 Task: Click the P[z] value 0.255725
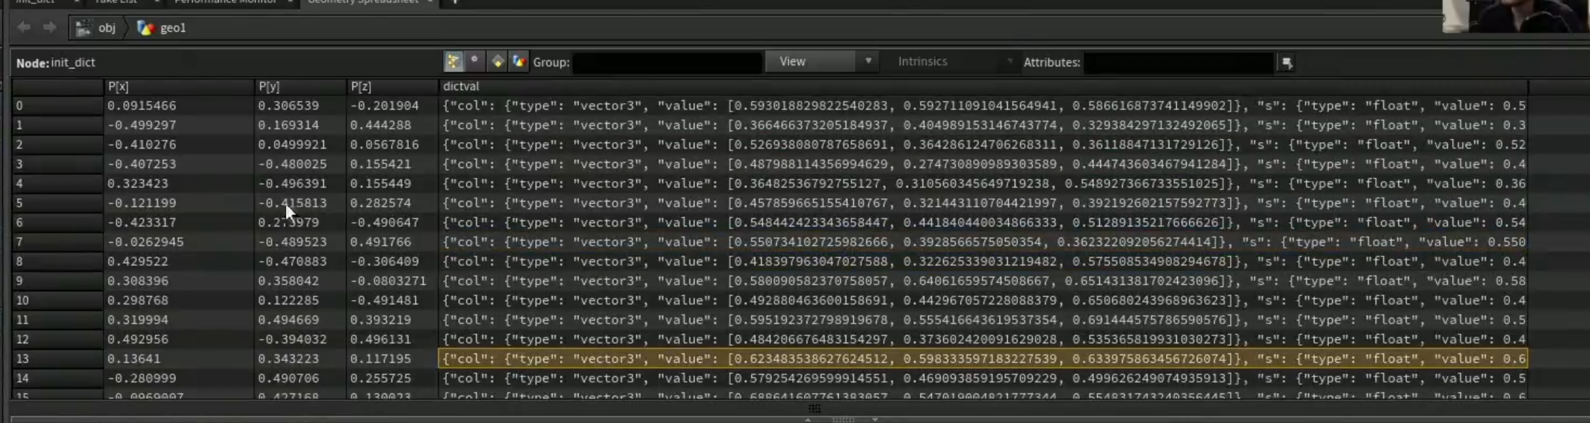[x=380, y=379]
